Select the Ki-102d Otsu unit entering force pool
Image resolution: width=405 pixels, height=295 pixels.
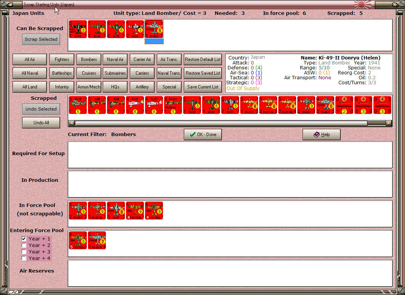(x=78, y=240)
